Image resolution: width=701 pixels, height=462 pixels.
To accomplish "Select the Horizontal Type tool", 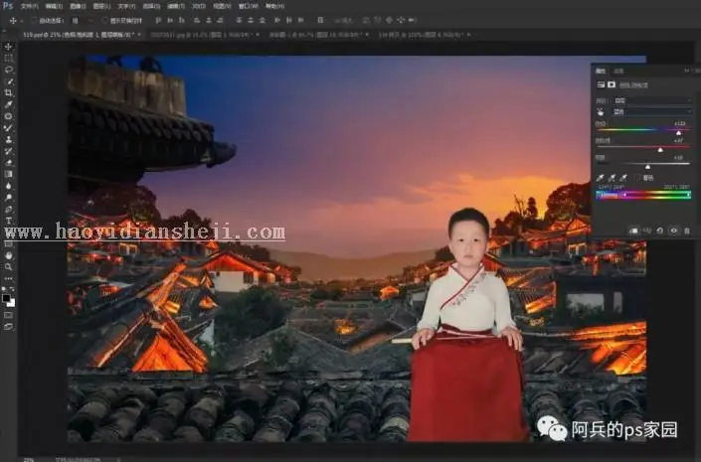I will click(9, 221).
